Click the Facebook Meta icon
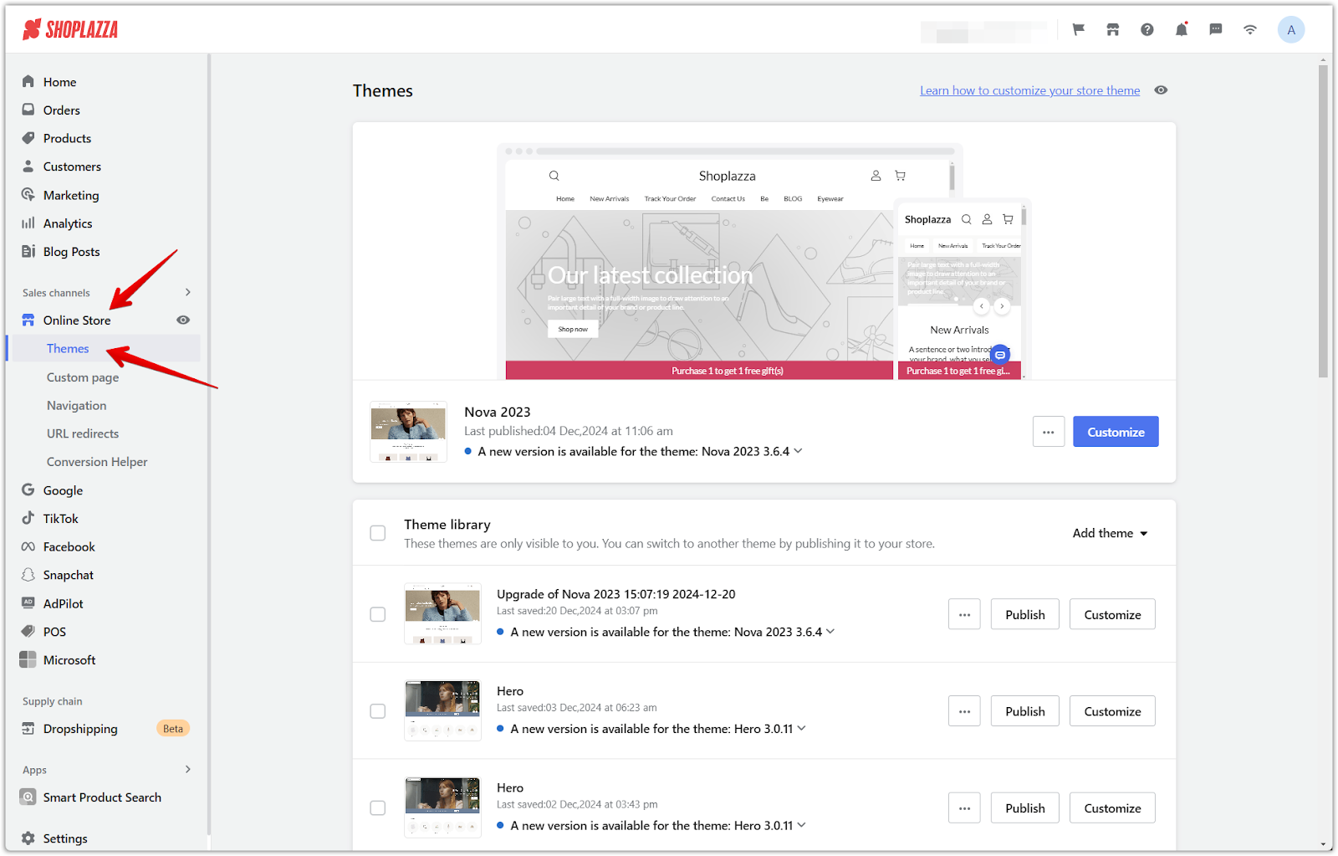1338x856 pixels. click(x=28, y=546)
